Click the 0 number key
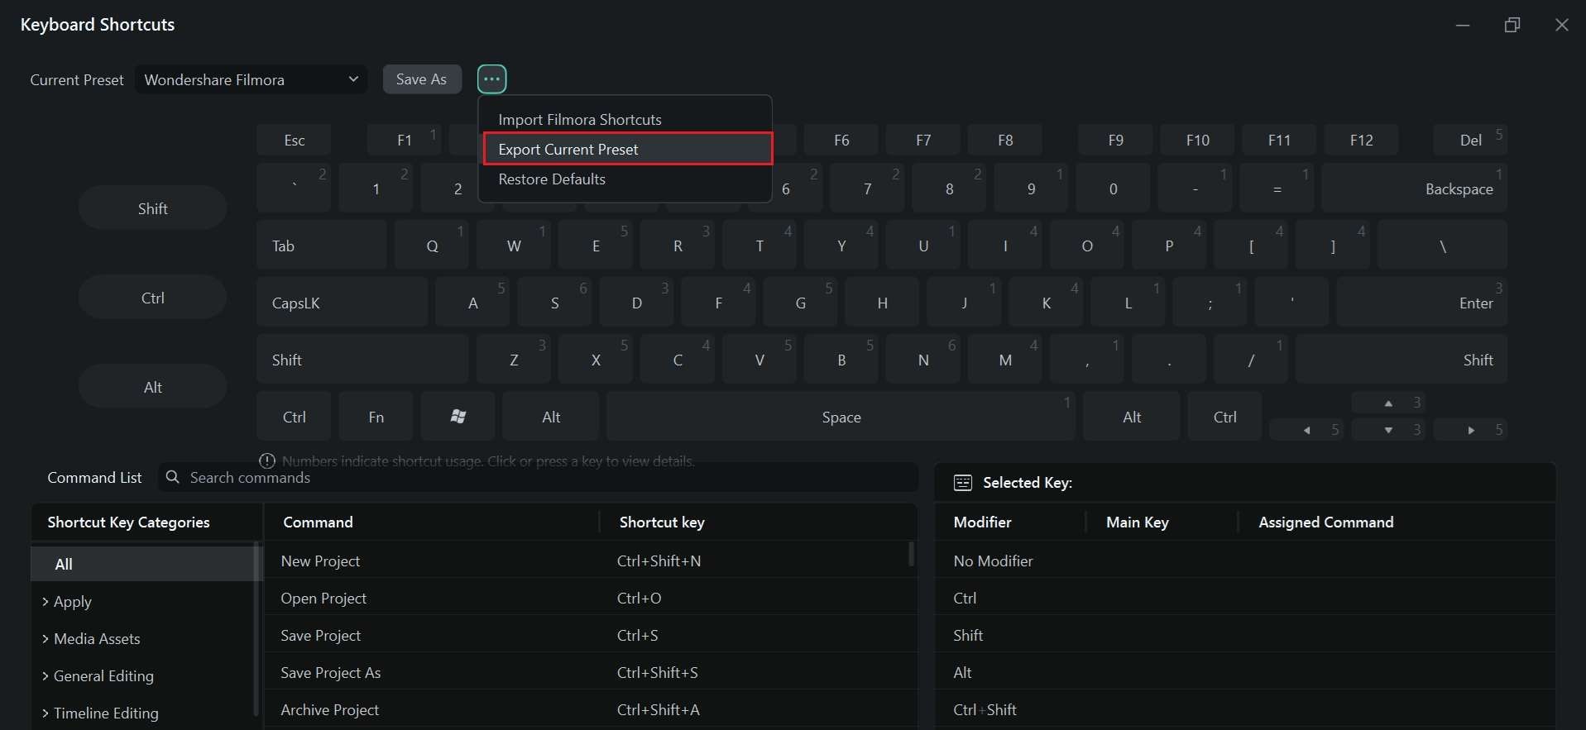Image resolution: width=1586 pixels, height=730 pixels. coord(1113,188)
